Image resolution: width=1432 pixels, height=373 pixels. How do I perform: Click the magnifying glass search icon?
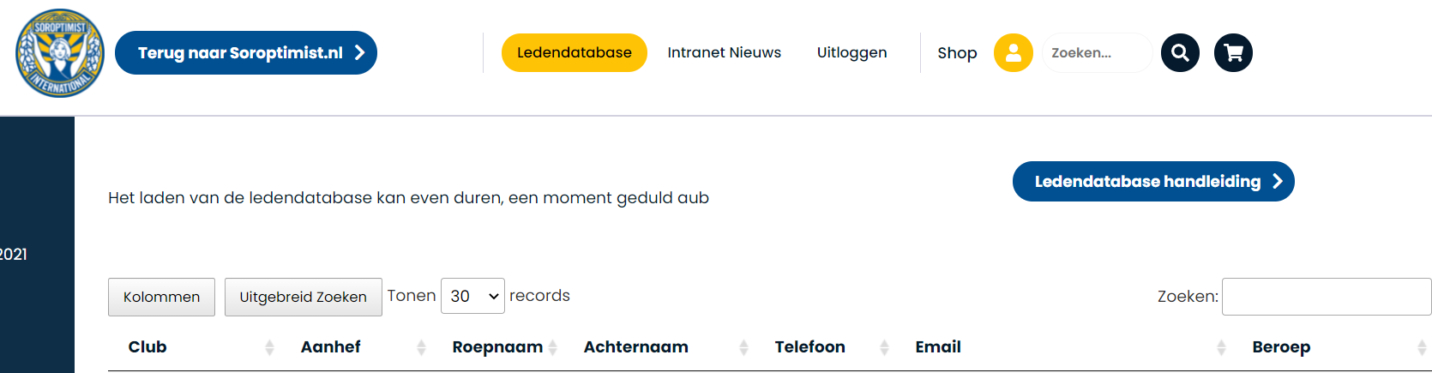pyautogui.click(x=1180, y=53)
